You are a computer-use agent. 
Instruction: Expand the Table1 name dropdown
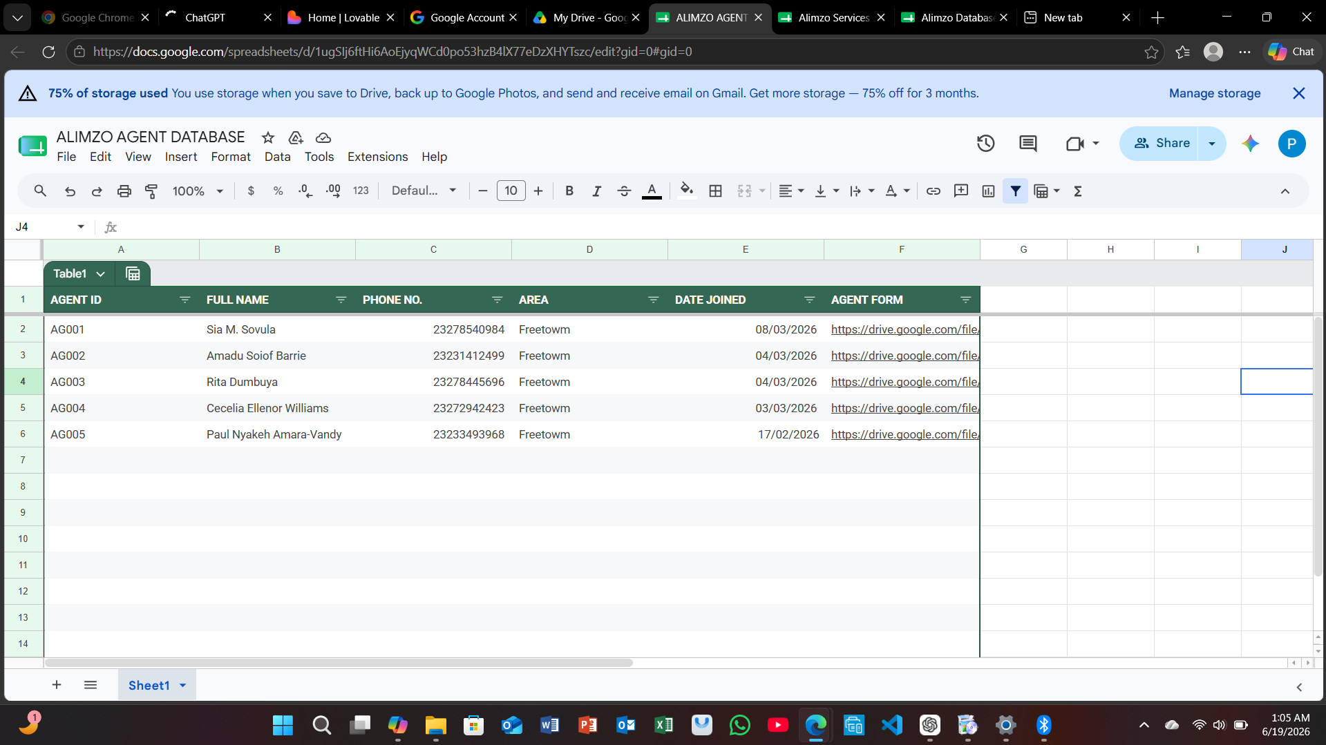101,274
